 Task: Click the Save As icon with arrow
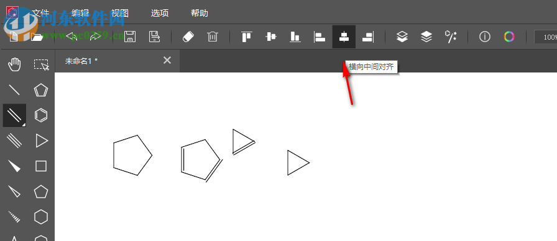coord(154,37)
